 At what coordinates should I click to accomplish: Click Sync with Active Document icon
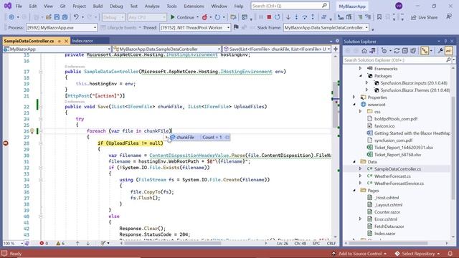coord(397,51)
